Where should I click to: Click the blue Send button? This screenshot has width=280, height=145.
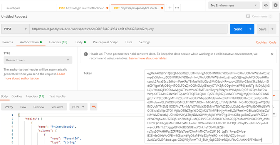238,29
